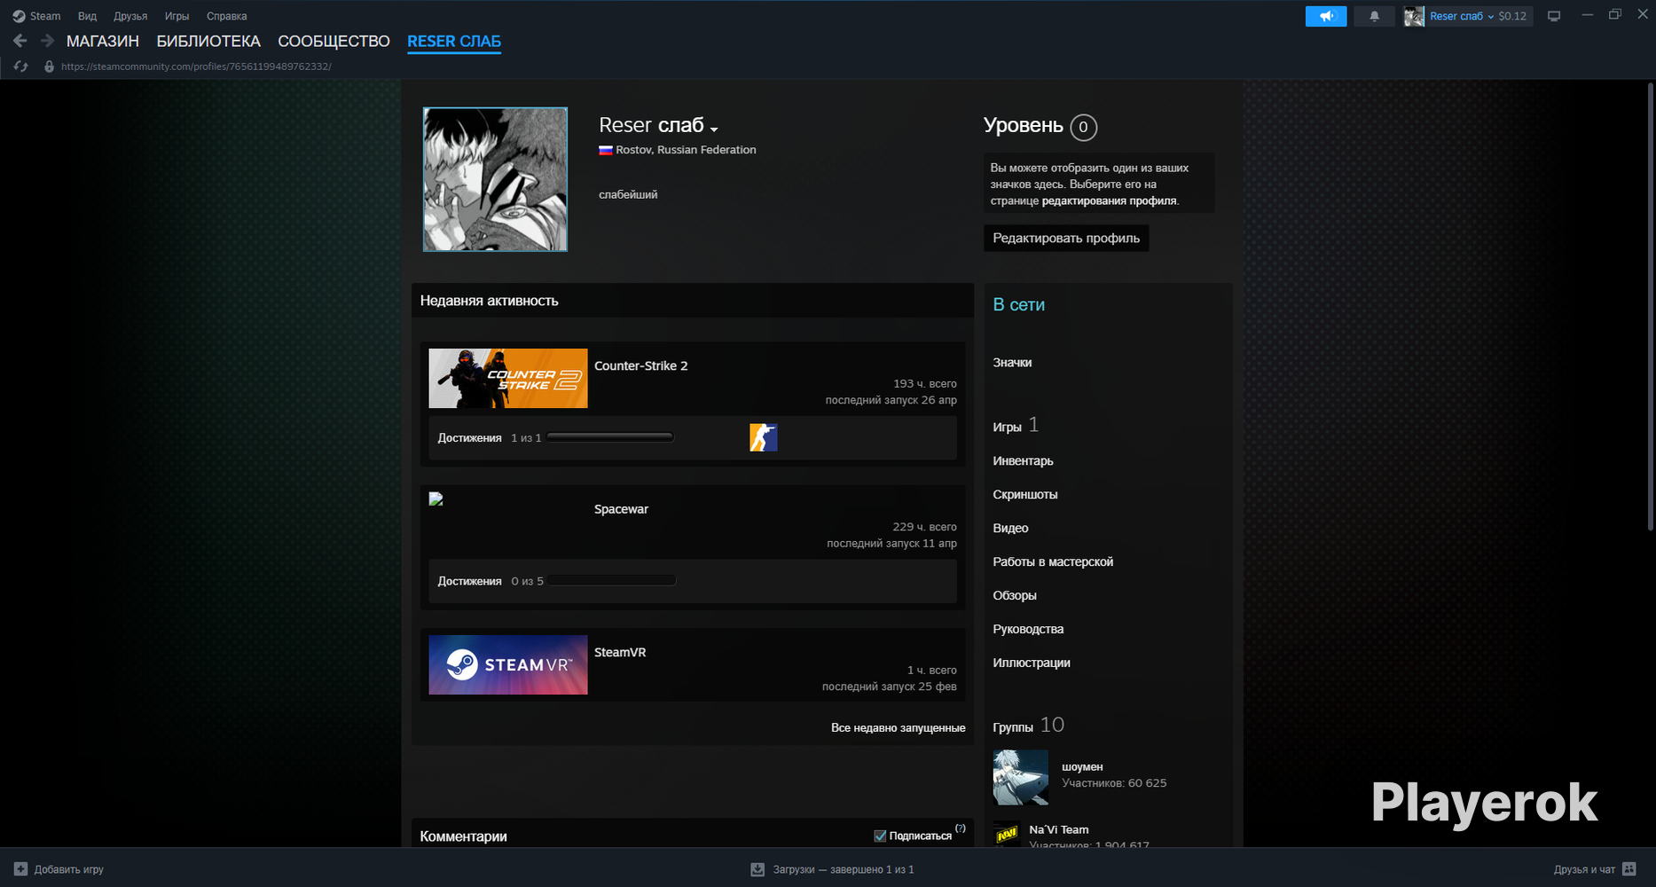This screenshot has width=1656, height=887.
Task: Click the Counter-Strike 2 achievements progress bar
Action: coord(610,437)
